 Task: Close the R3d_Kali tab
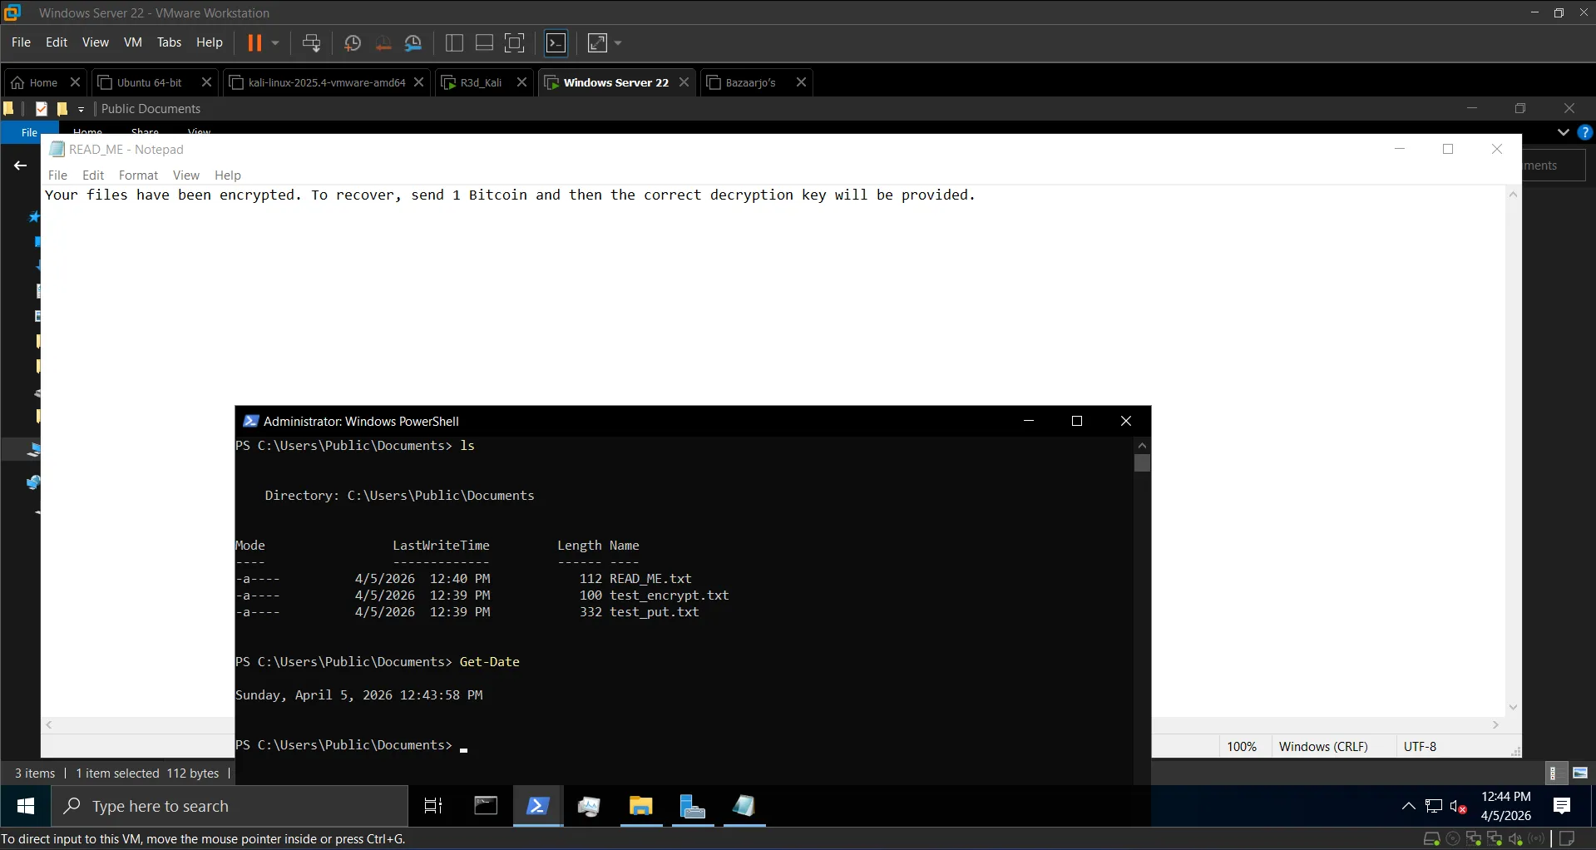click(521, 82)
